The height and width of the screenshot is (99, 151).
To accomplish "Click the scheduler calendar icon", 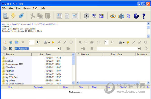I will pyautogui.click(x=94, y=16).
